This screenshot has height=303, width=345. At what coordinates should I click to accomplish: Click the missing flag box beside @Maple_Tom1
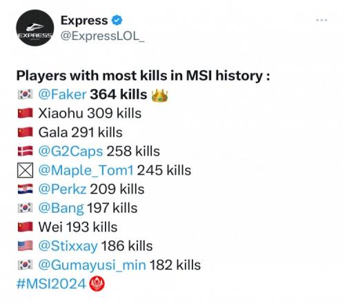[26, 170]
